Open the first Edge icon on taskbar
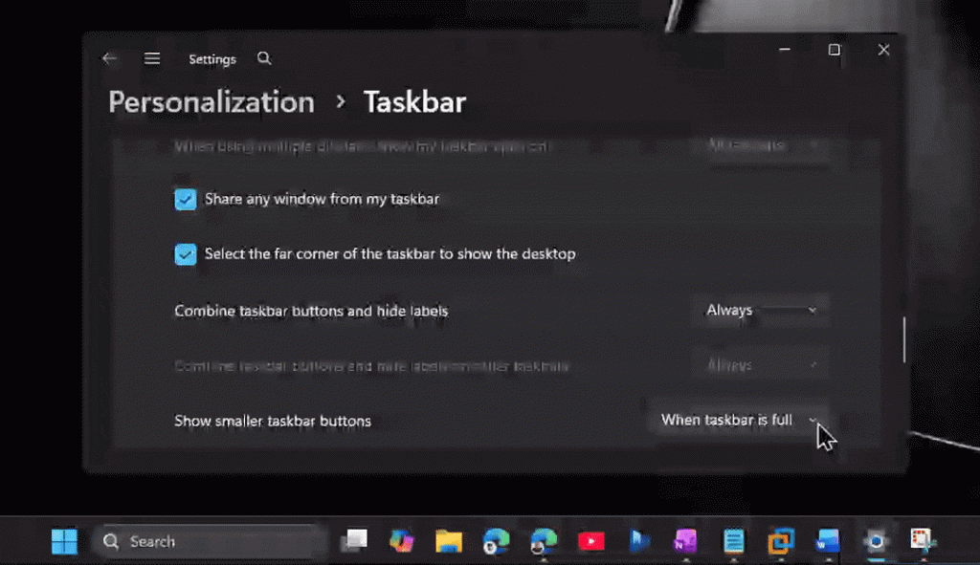980x565 pixels. 497,541
